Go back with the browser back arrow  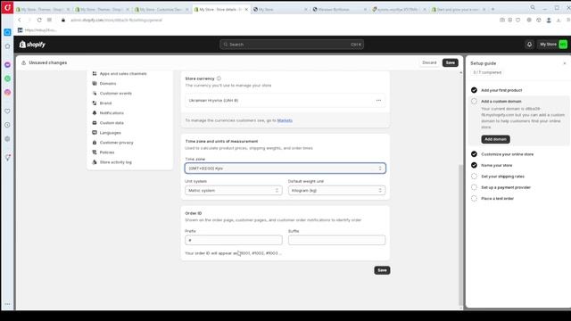[20, 20]
